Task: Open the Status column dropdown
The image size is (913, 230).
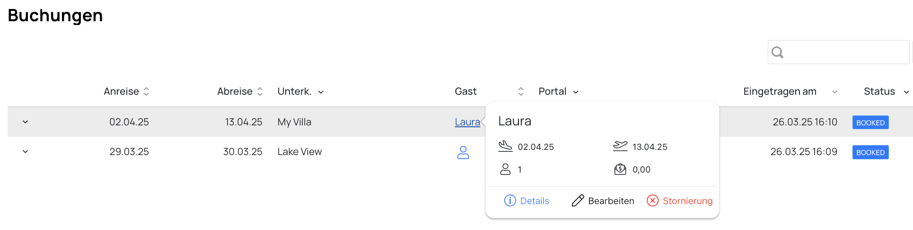Action: pos(906,92)
